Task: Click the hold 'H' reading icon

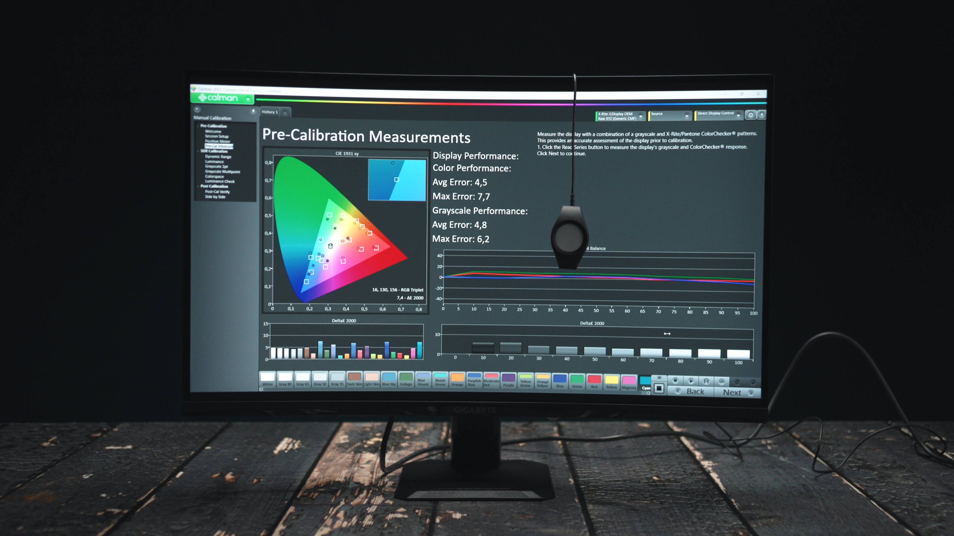Action: [706, 381]
